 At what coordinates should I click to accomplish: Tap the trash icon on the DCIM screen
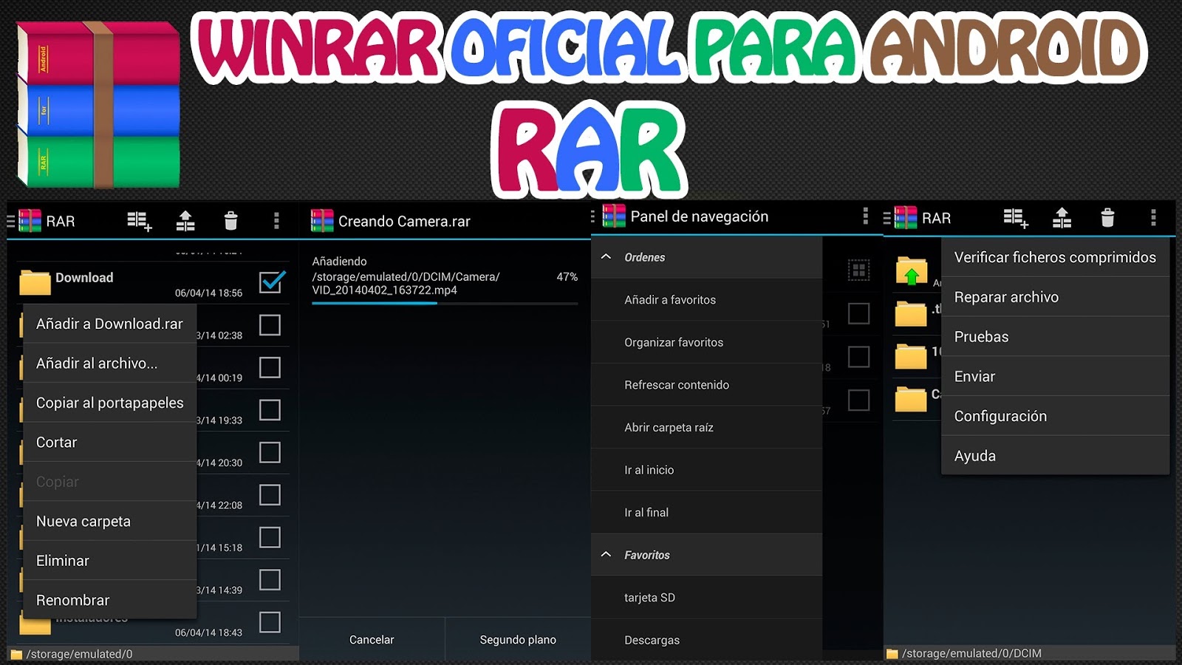(x=1107, y=218)
